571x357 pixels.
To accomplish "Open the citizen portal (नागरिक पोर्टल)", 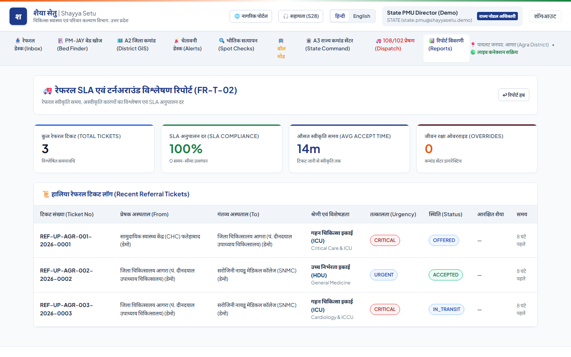I will coord(251,16).
